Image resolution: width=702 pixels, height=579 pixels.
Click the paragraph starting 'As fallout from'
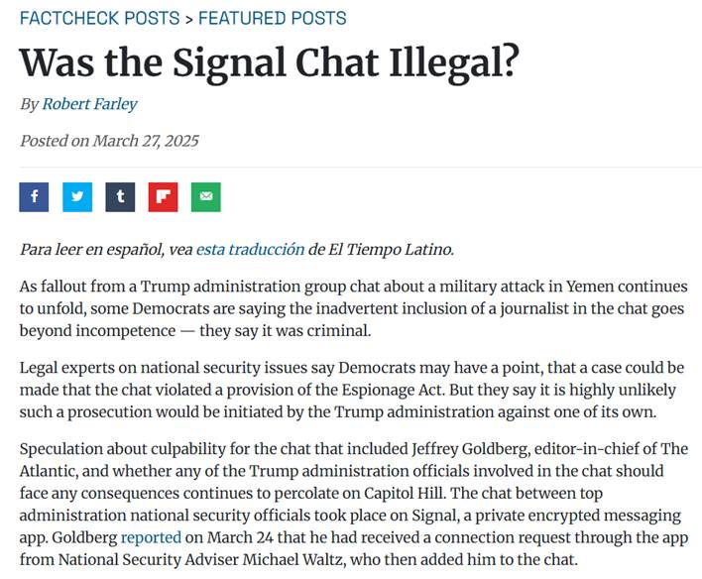pos(354,308)
